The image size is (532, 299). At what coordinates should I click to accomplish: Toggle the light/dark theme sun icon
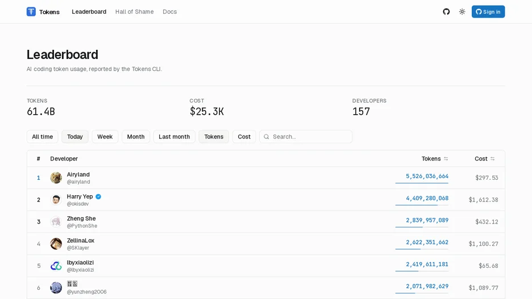462,11
